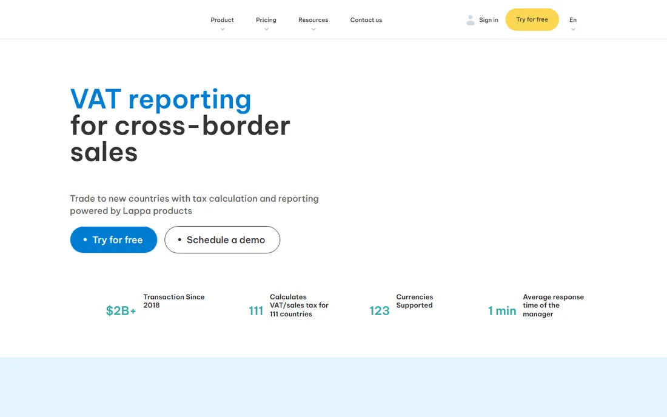Open the Pricing menu
The image size is (667, 417).
click(x=266, y=20)
